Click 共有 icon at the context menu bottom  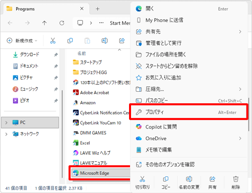click(212, 179)
